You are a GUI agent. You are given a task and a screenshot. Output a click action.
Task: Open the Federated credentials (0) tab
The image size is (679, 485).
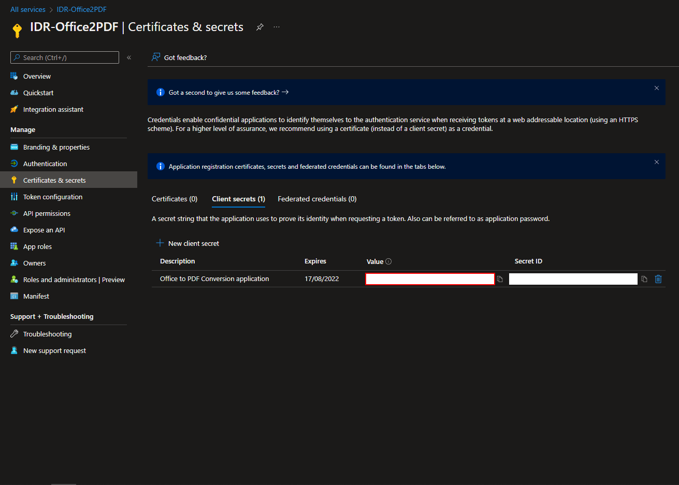(x=317, y=199)
